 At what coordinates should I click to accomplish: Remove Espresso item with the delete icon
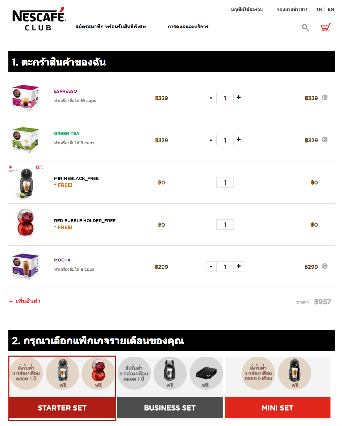pos(325,97)
